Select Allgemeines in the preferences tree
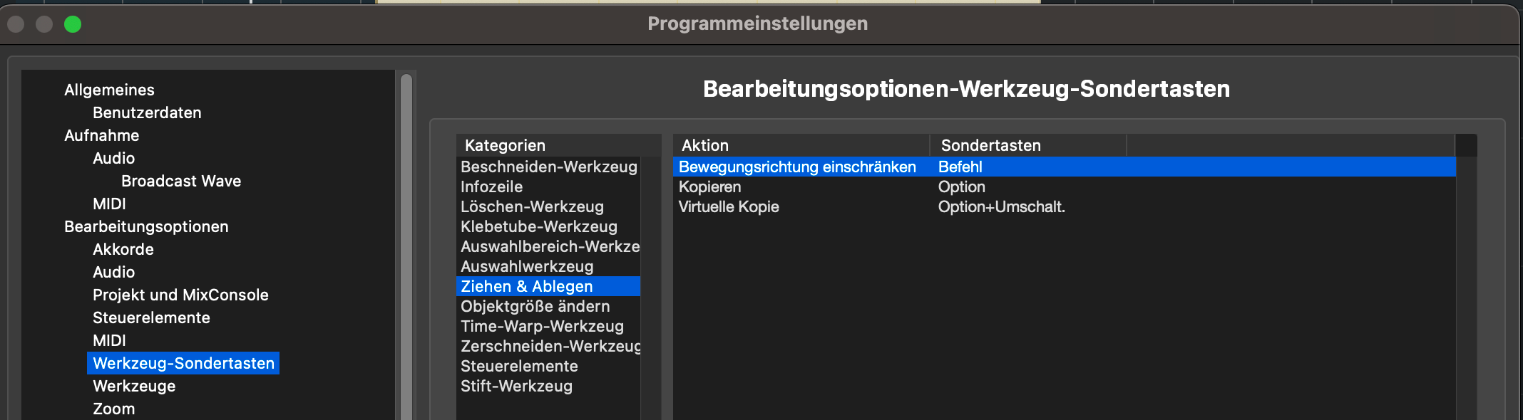1523x420 pixels. [109, 90]
